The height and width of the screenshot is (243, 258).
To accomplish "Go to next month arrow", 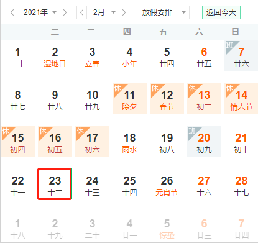I will click(124, 12).
